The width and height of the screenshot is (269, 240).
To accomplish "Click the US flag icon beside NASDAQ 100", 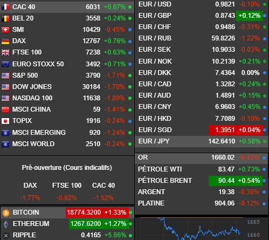I will coord(5,98).
